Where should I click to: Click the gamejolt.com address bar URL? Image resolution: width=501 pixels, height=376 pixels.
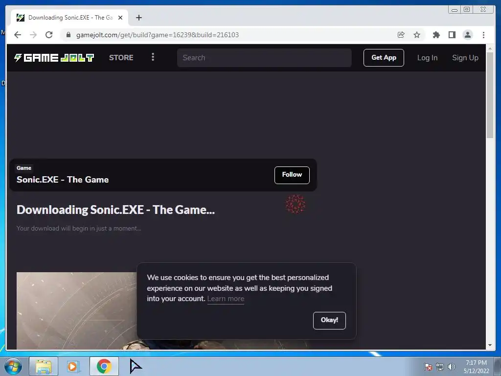(x=157, y=35)
